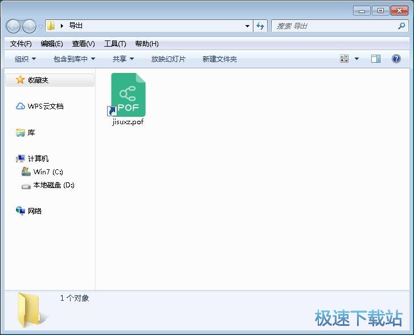Select 计算机 in navigation pane

click(38, 158)
